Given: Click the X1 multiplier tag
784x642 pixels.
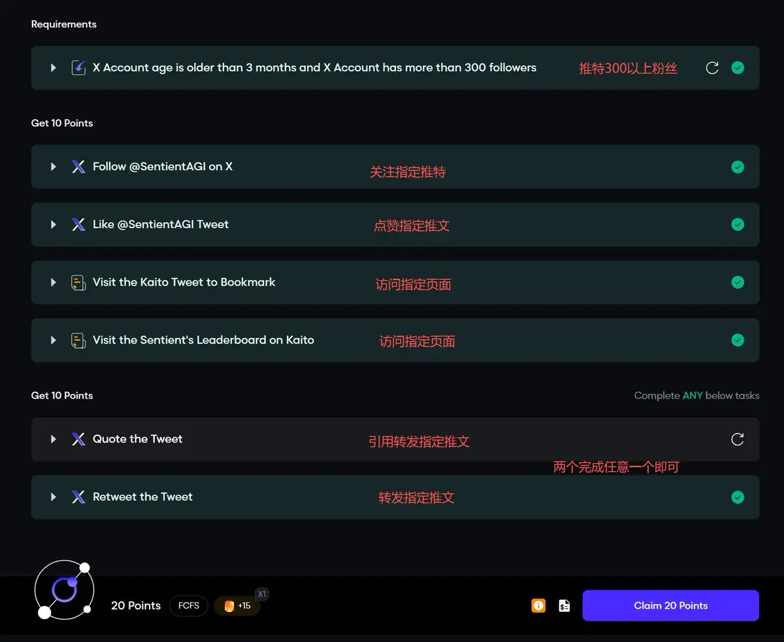Looking at the screenshot, I should point(262,594).
